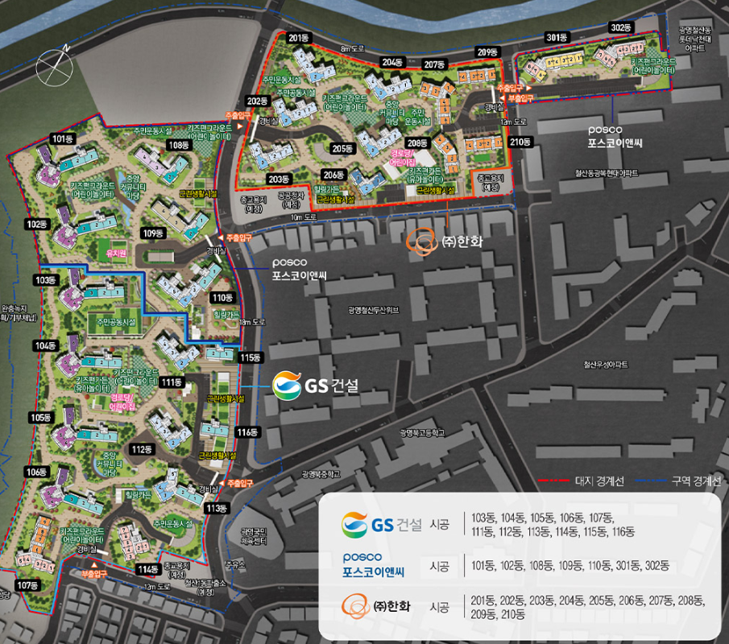Select the 101동 building label
The width and height of the screenshot is (729, 644).
click(63, 138)
